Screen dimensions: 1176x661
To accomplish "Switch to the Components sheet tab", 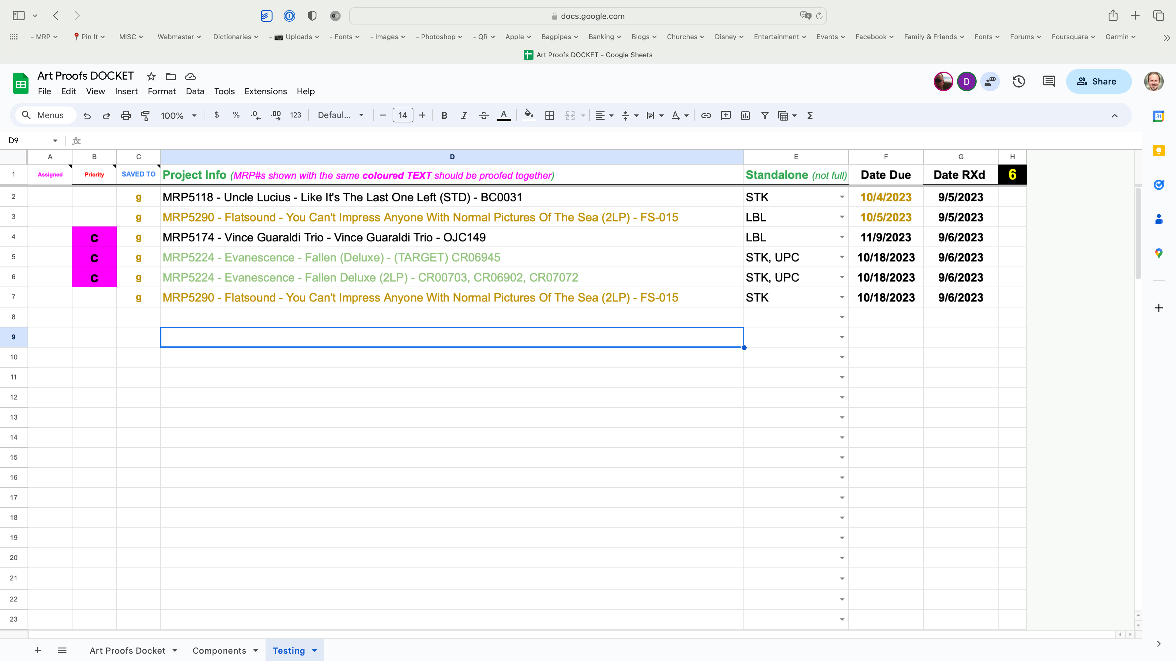I will 219,651.
